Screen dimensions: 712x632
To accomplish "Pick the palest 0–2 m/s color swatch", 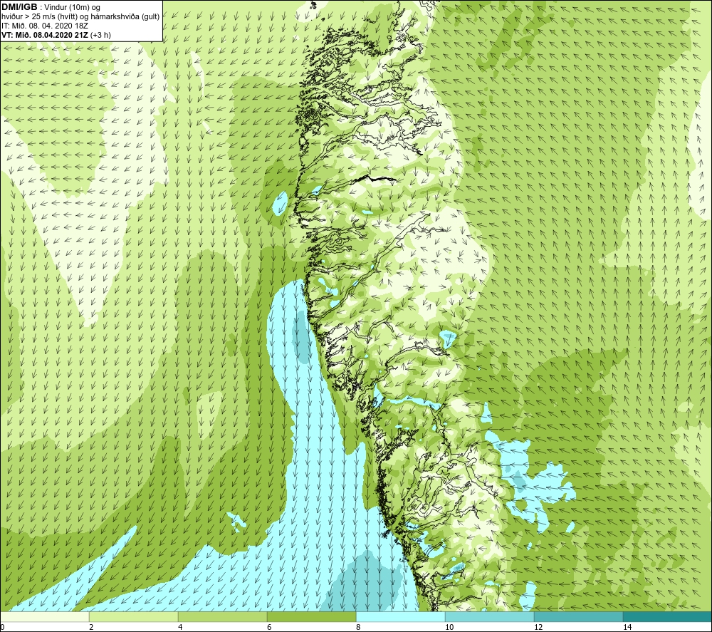I will coord(44,617).
